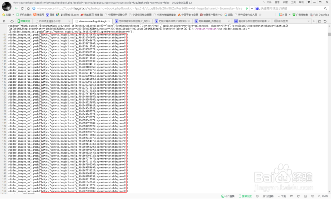The image size is (331, 199).
Task: Click the green lightning speed-mode icon
Action: [247, 9]
